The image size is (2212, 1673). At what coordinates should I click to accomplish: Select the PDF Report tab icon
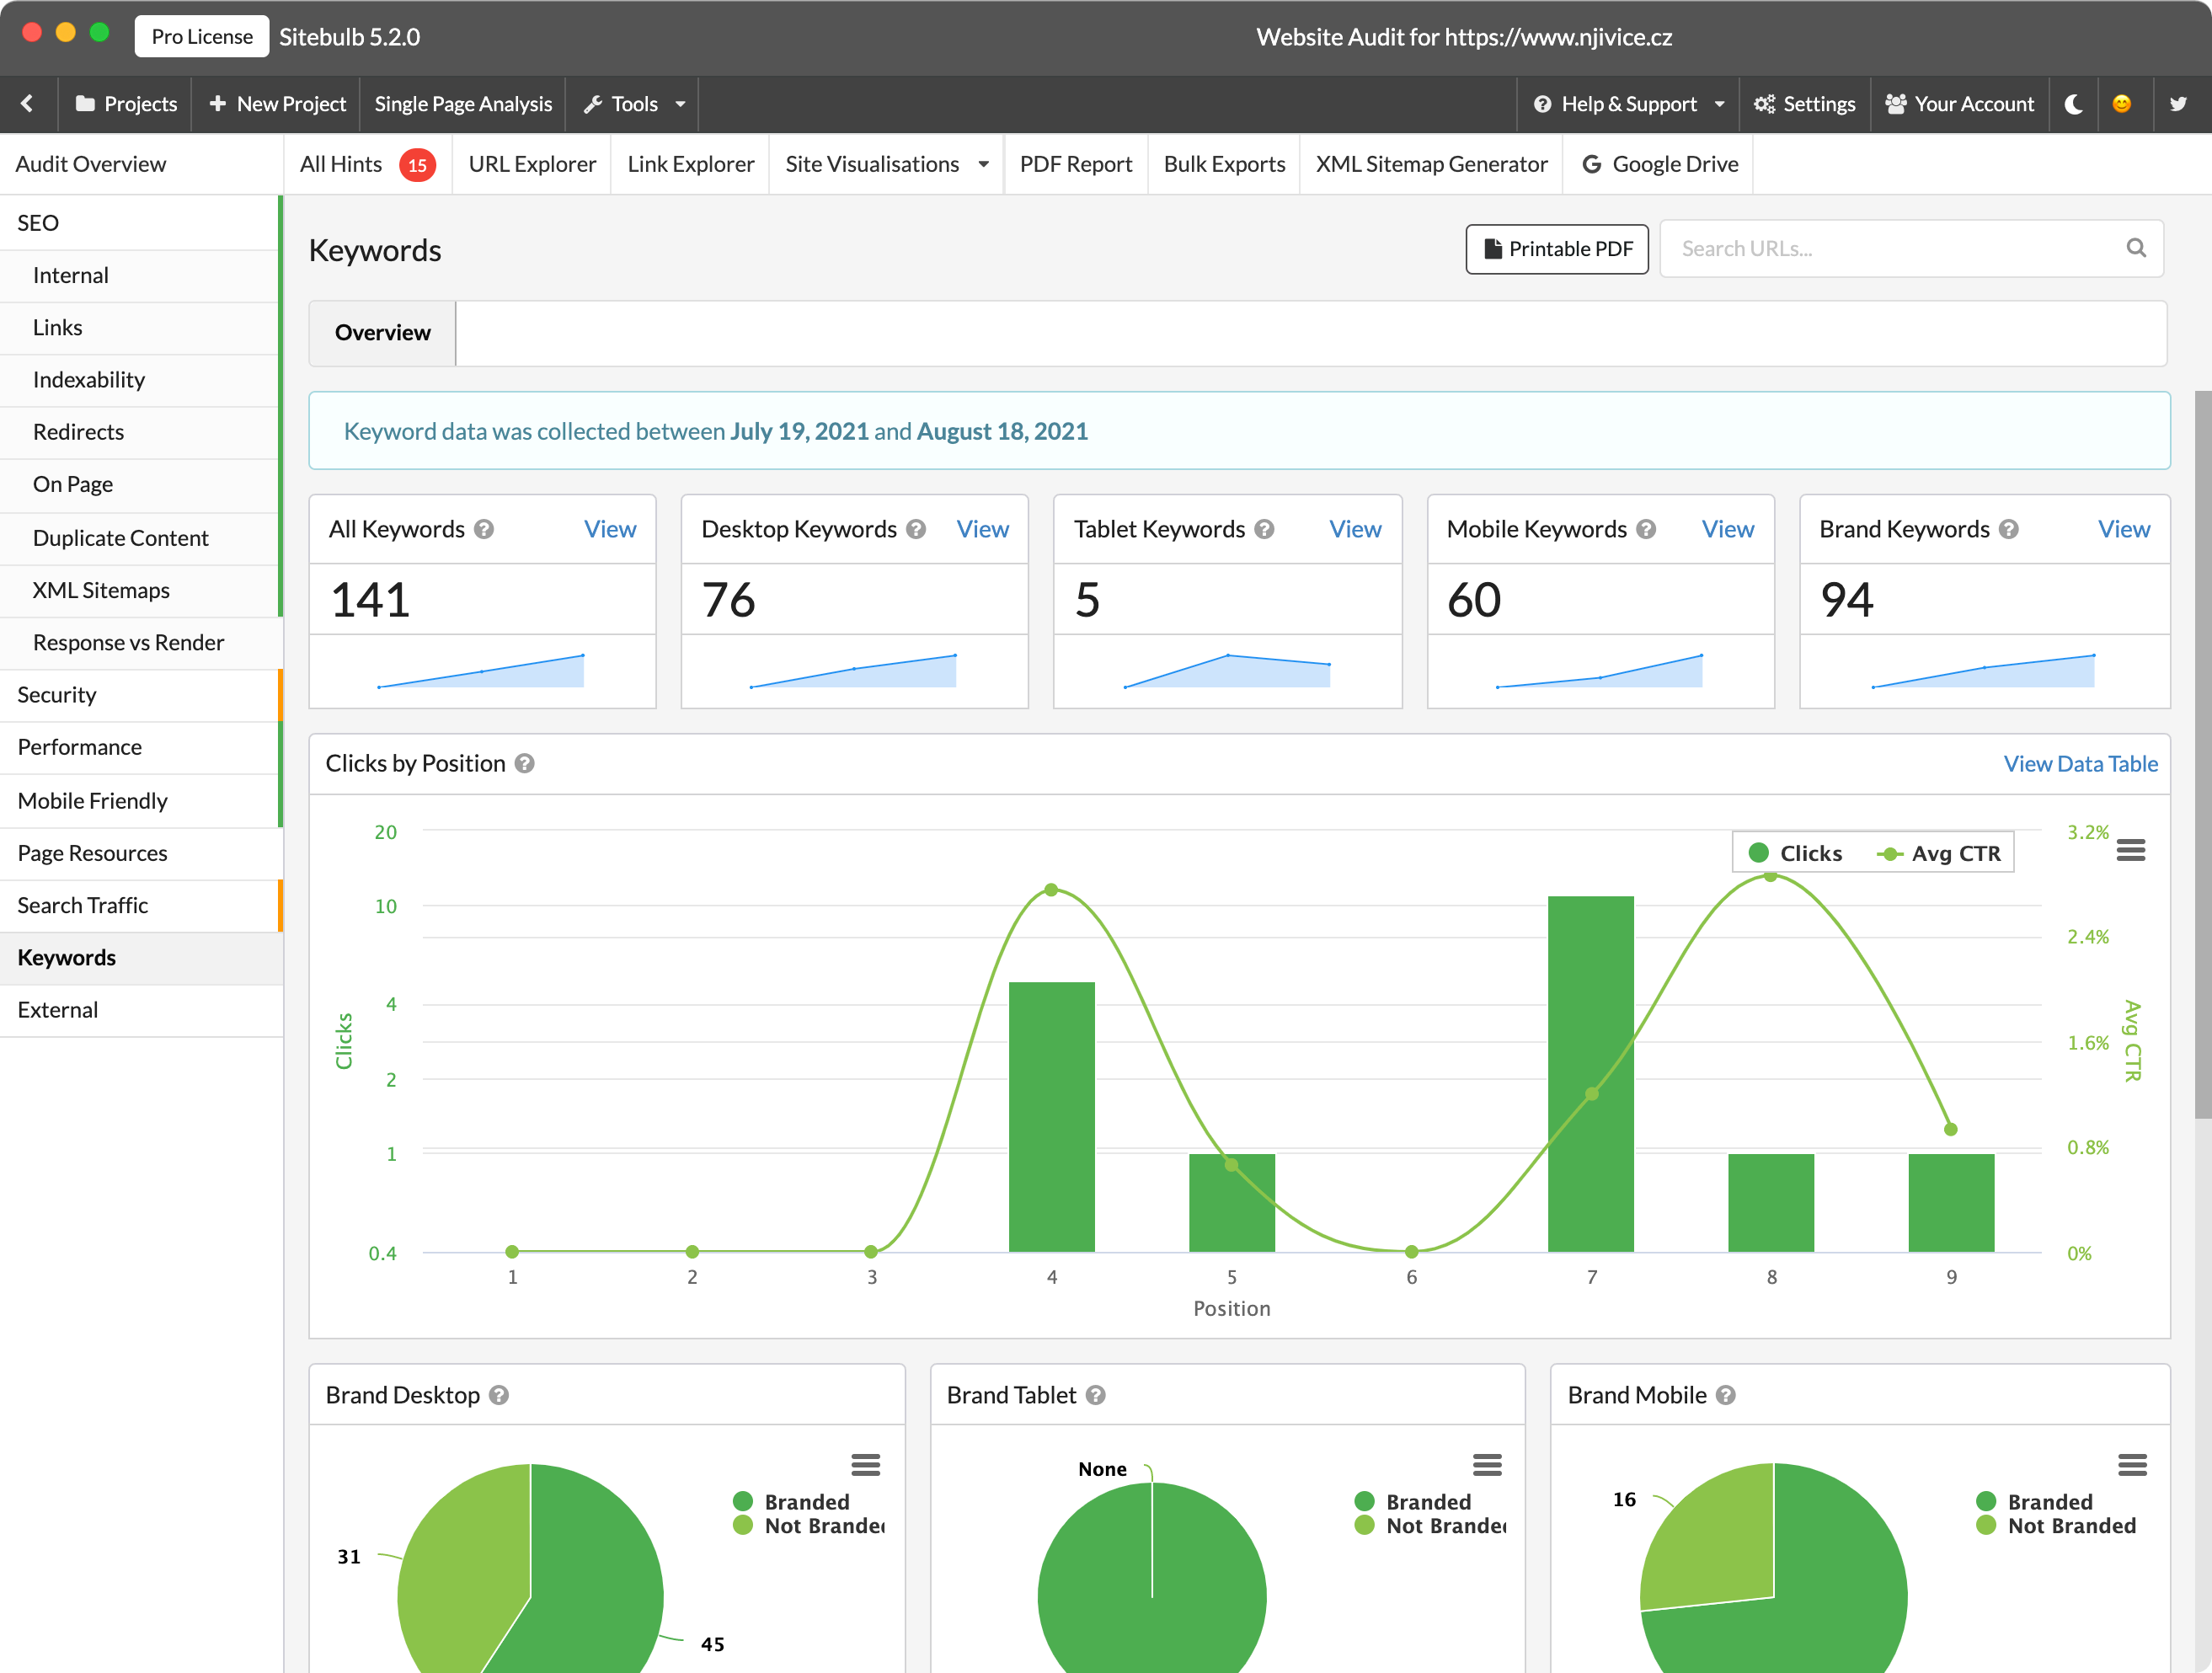(x=1073, y=163)
